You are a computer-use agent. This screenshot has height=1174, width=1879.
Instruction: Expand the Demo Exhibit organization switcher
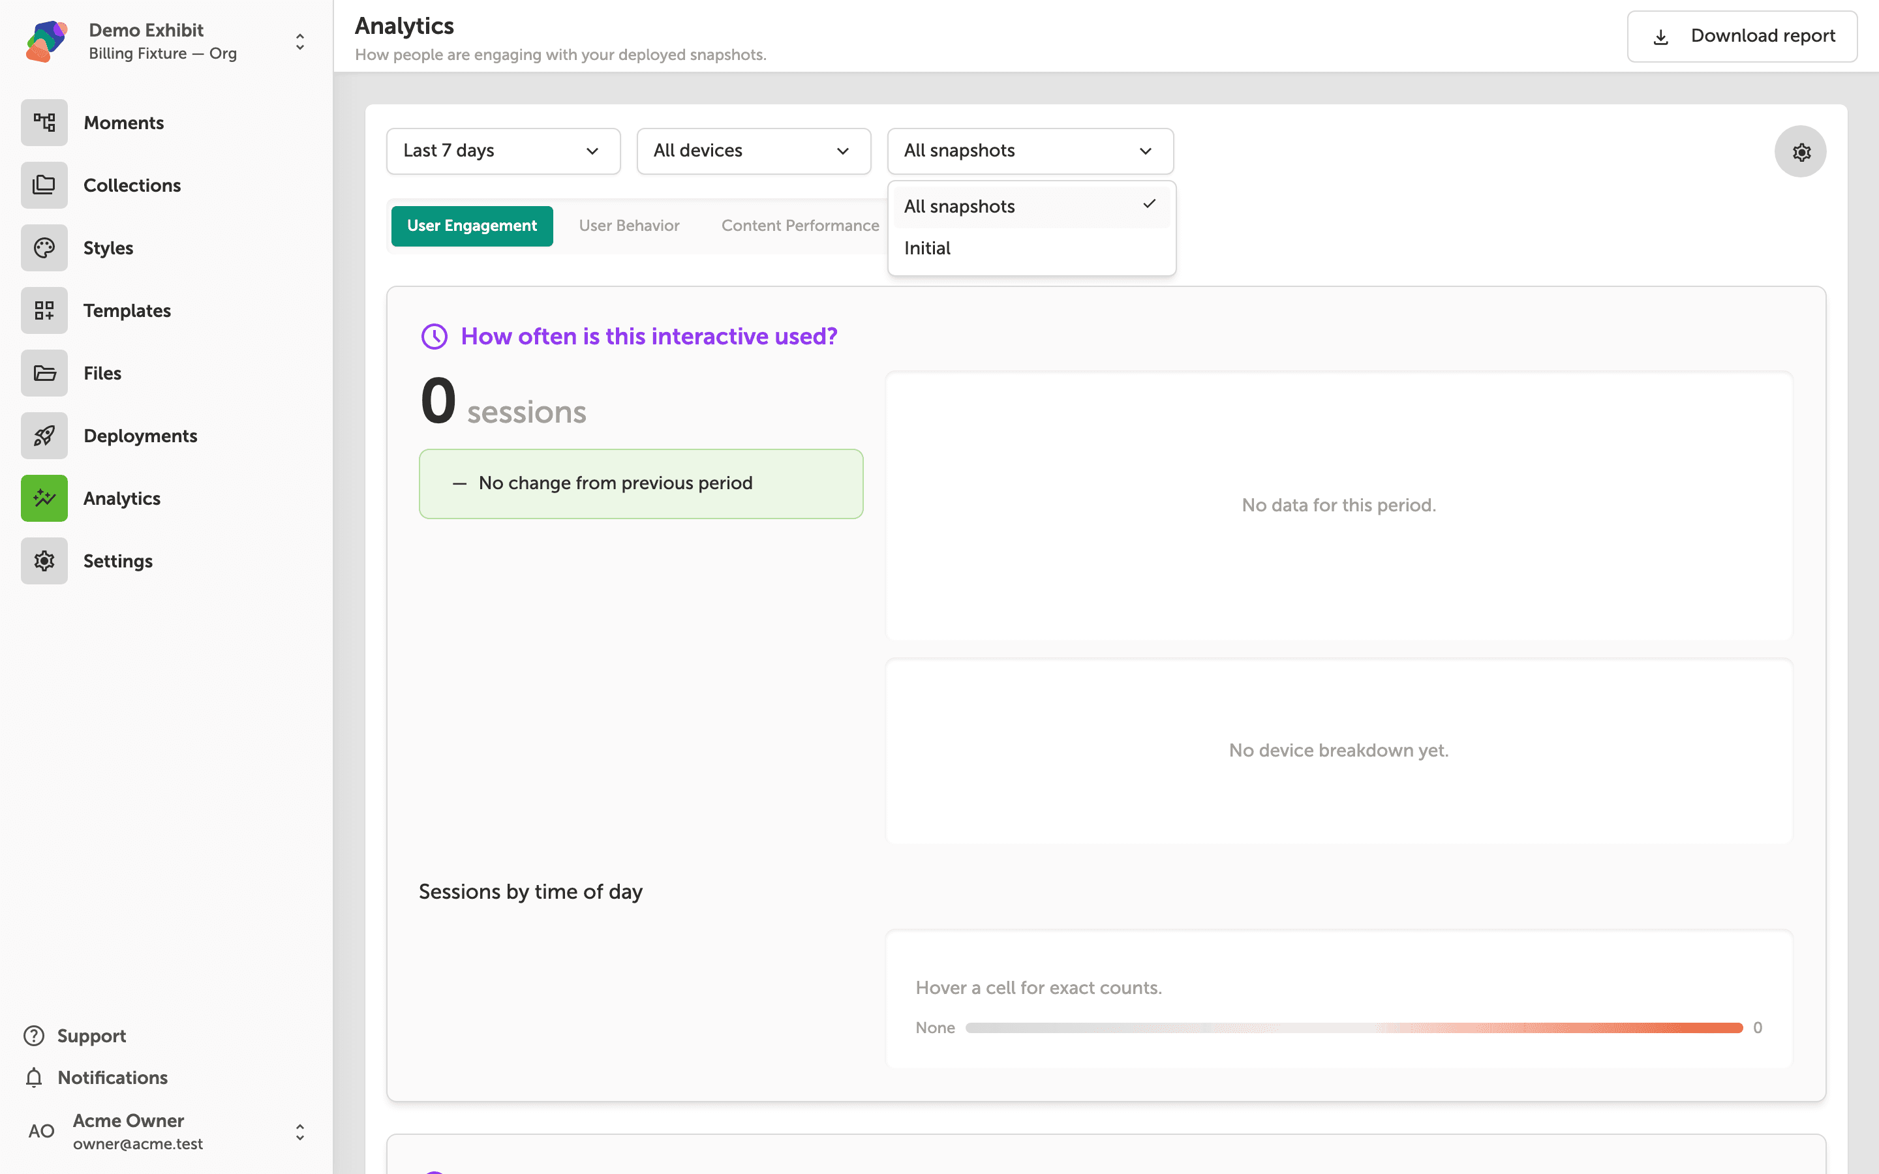coord(299,41)
